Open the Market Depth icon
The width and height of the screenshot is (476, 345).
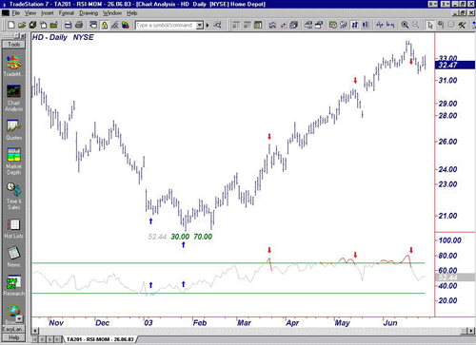tap(13, 155)
